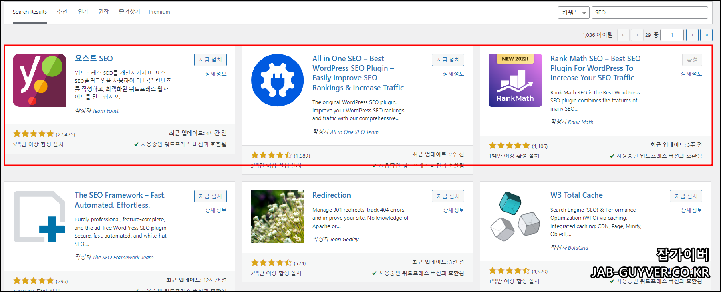The width and height of the screenshot is (721, 292).
Task: Open the Redirection plugin title
Action: [332, 195]
